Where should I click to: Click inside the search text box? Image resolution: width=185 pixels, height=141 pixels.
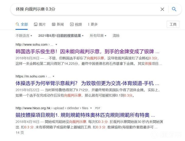(85, 9)
